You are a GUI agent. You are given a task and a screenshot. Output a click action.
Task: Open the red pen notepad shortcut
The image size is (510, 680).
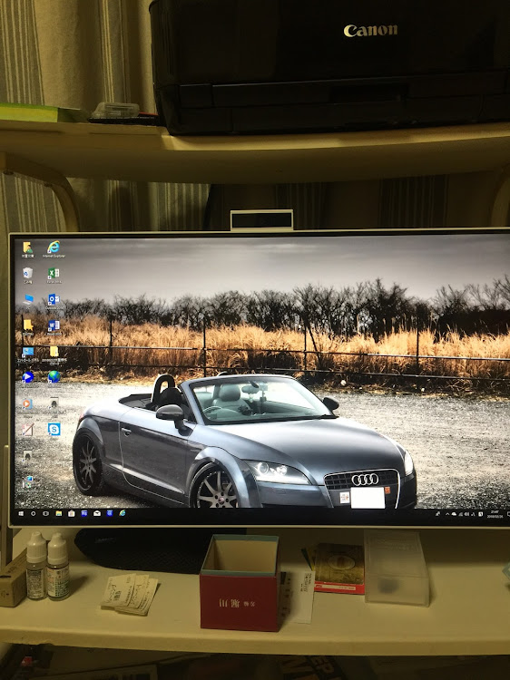tap(27, 430)
